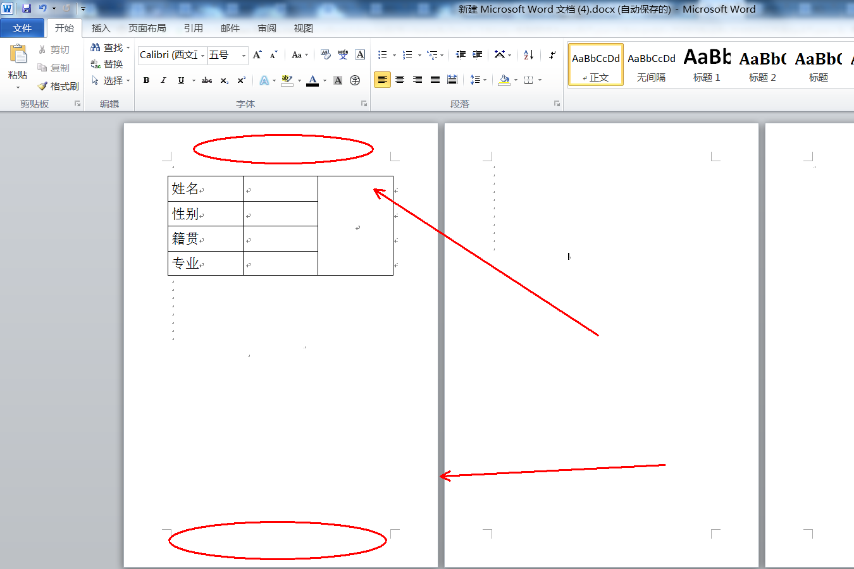This screenshot has height=569, width=854.
Task: Open the Calibri font name dropdown
Action: click(203, 56)
